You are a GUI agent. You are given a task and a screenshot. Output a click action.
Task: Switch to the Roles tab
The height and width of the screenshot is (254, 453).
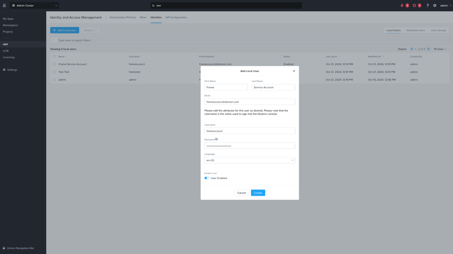coord(143,17)
